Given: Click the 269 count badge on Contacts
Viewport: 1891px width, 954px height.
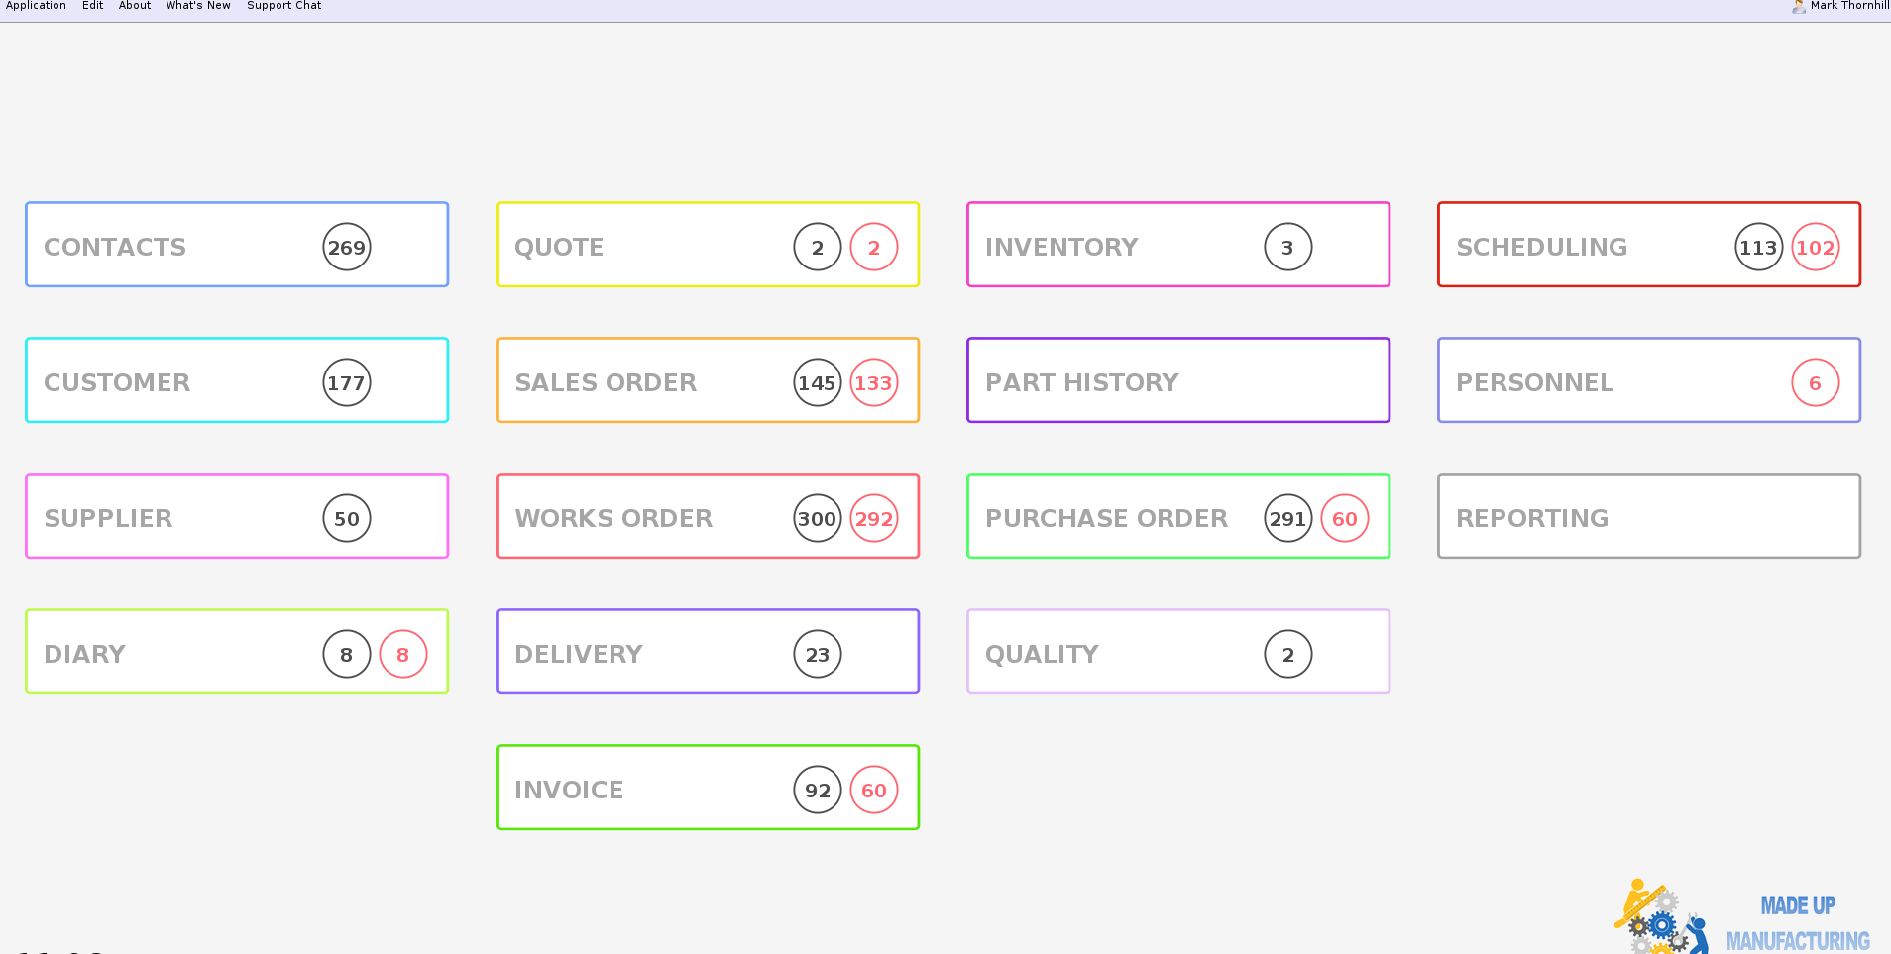Looking at the screenshot, I should (346, 248).
